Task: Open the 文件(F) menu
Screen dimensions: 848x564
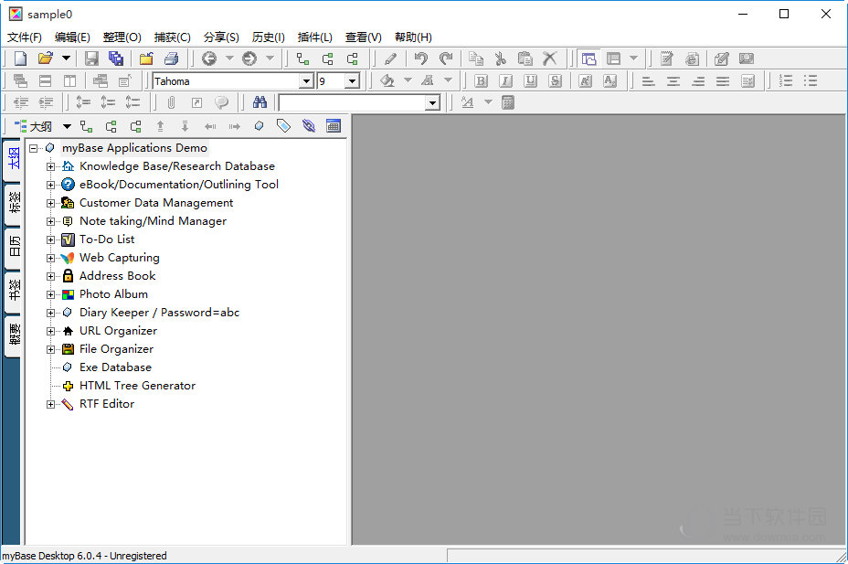Action: 25,37
